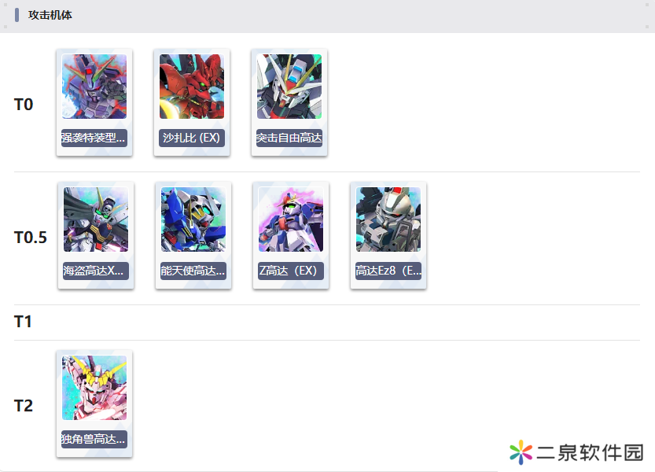Click the T1 tier row label
Screen dimensions: 655x472
coord(23,322)
